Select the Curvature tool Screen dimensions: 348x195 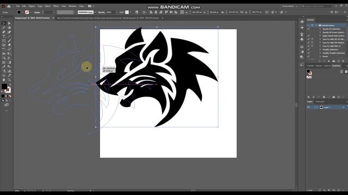(x=9, y=32)
